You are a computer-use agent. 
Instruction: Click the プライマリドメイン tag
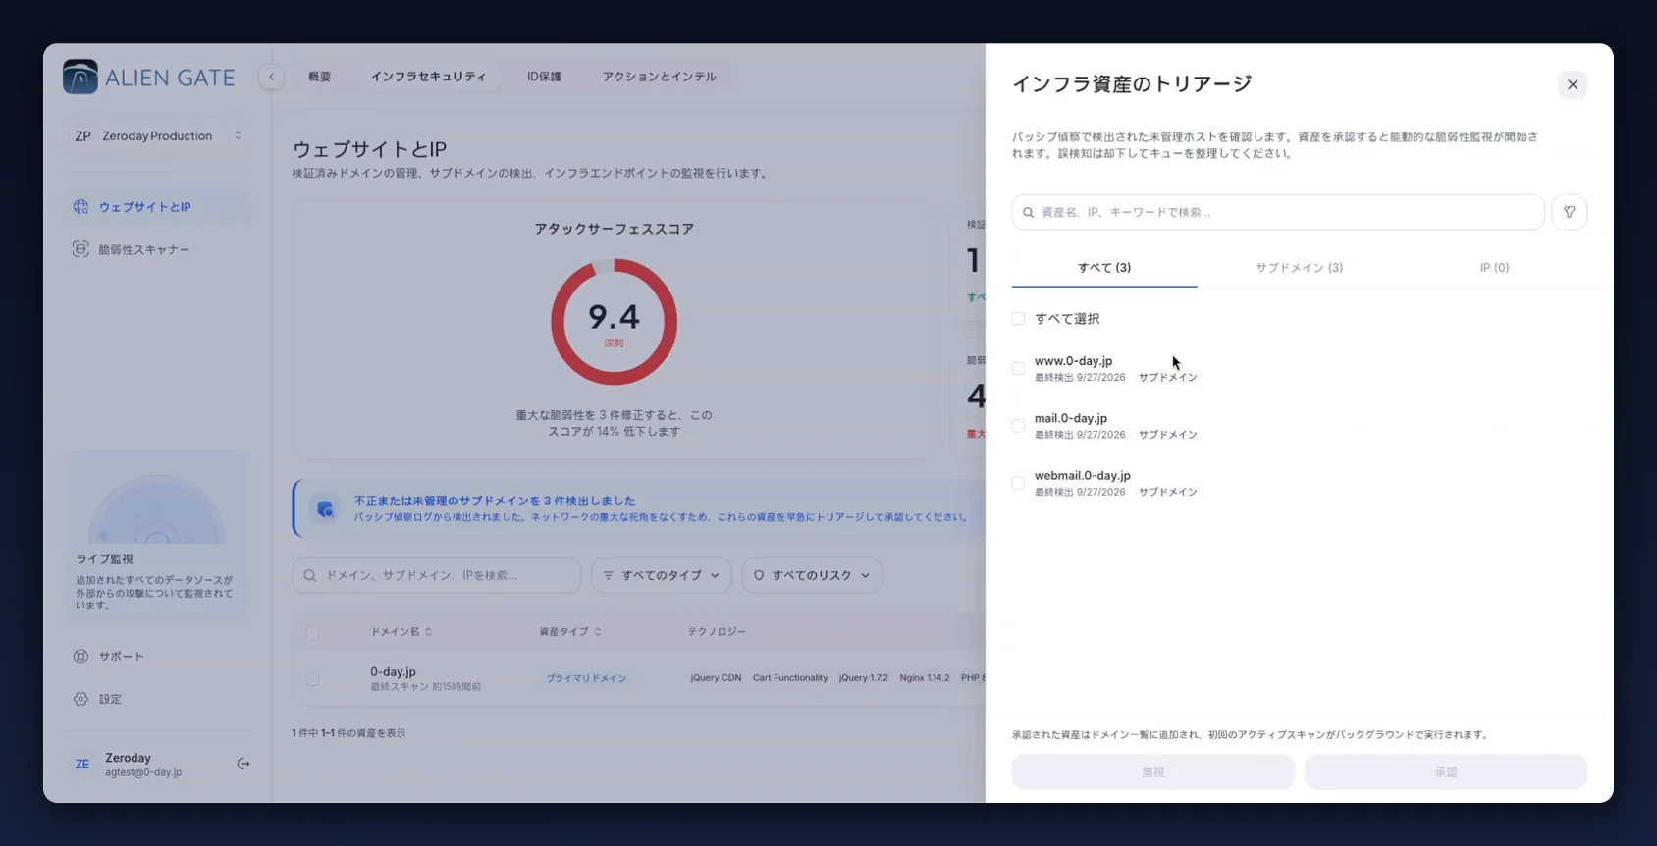[x=586, y=678]
